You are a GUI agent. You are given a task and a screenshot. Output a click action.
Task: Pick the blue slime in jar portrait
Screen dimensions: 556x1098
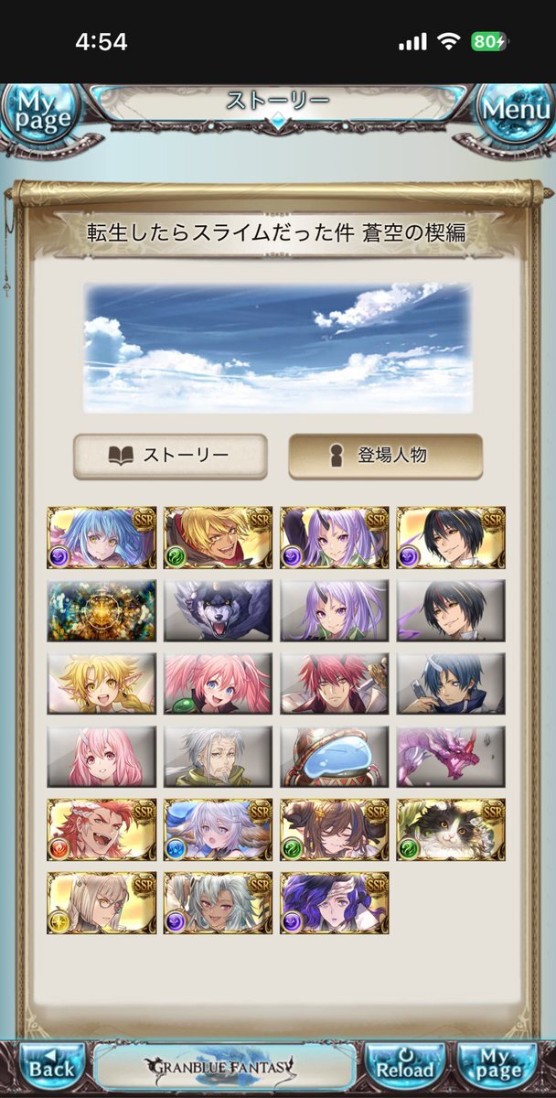pos(335,757)
